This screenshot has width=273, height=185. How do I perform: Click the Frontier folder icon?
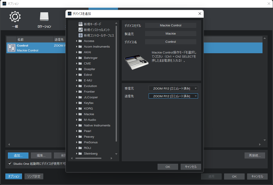click(x=80, y=92)
